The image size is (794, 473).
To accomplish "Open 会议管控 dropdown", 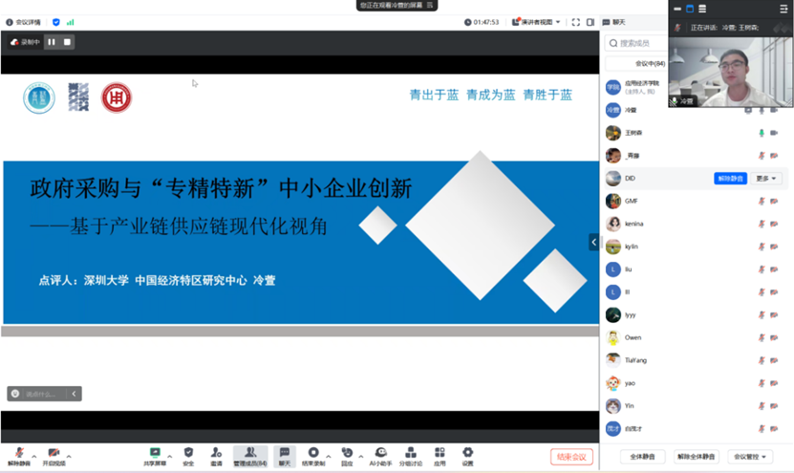I will 750,457.
